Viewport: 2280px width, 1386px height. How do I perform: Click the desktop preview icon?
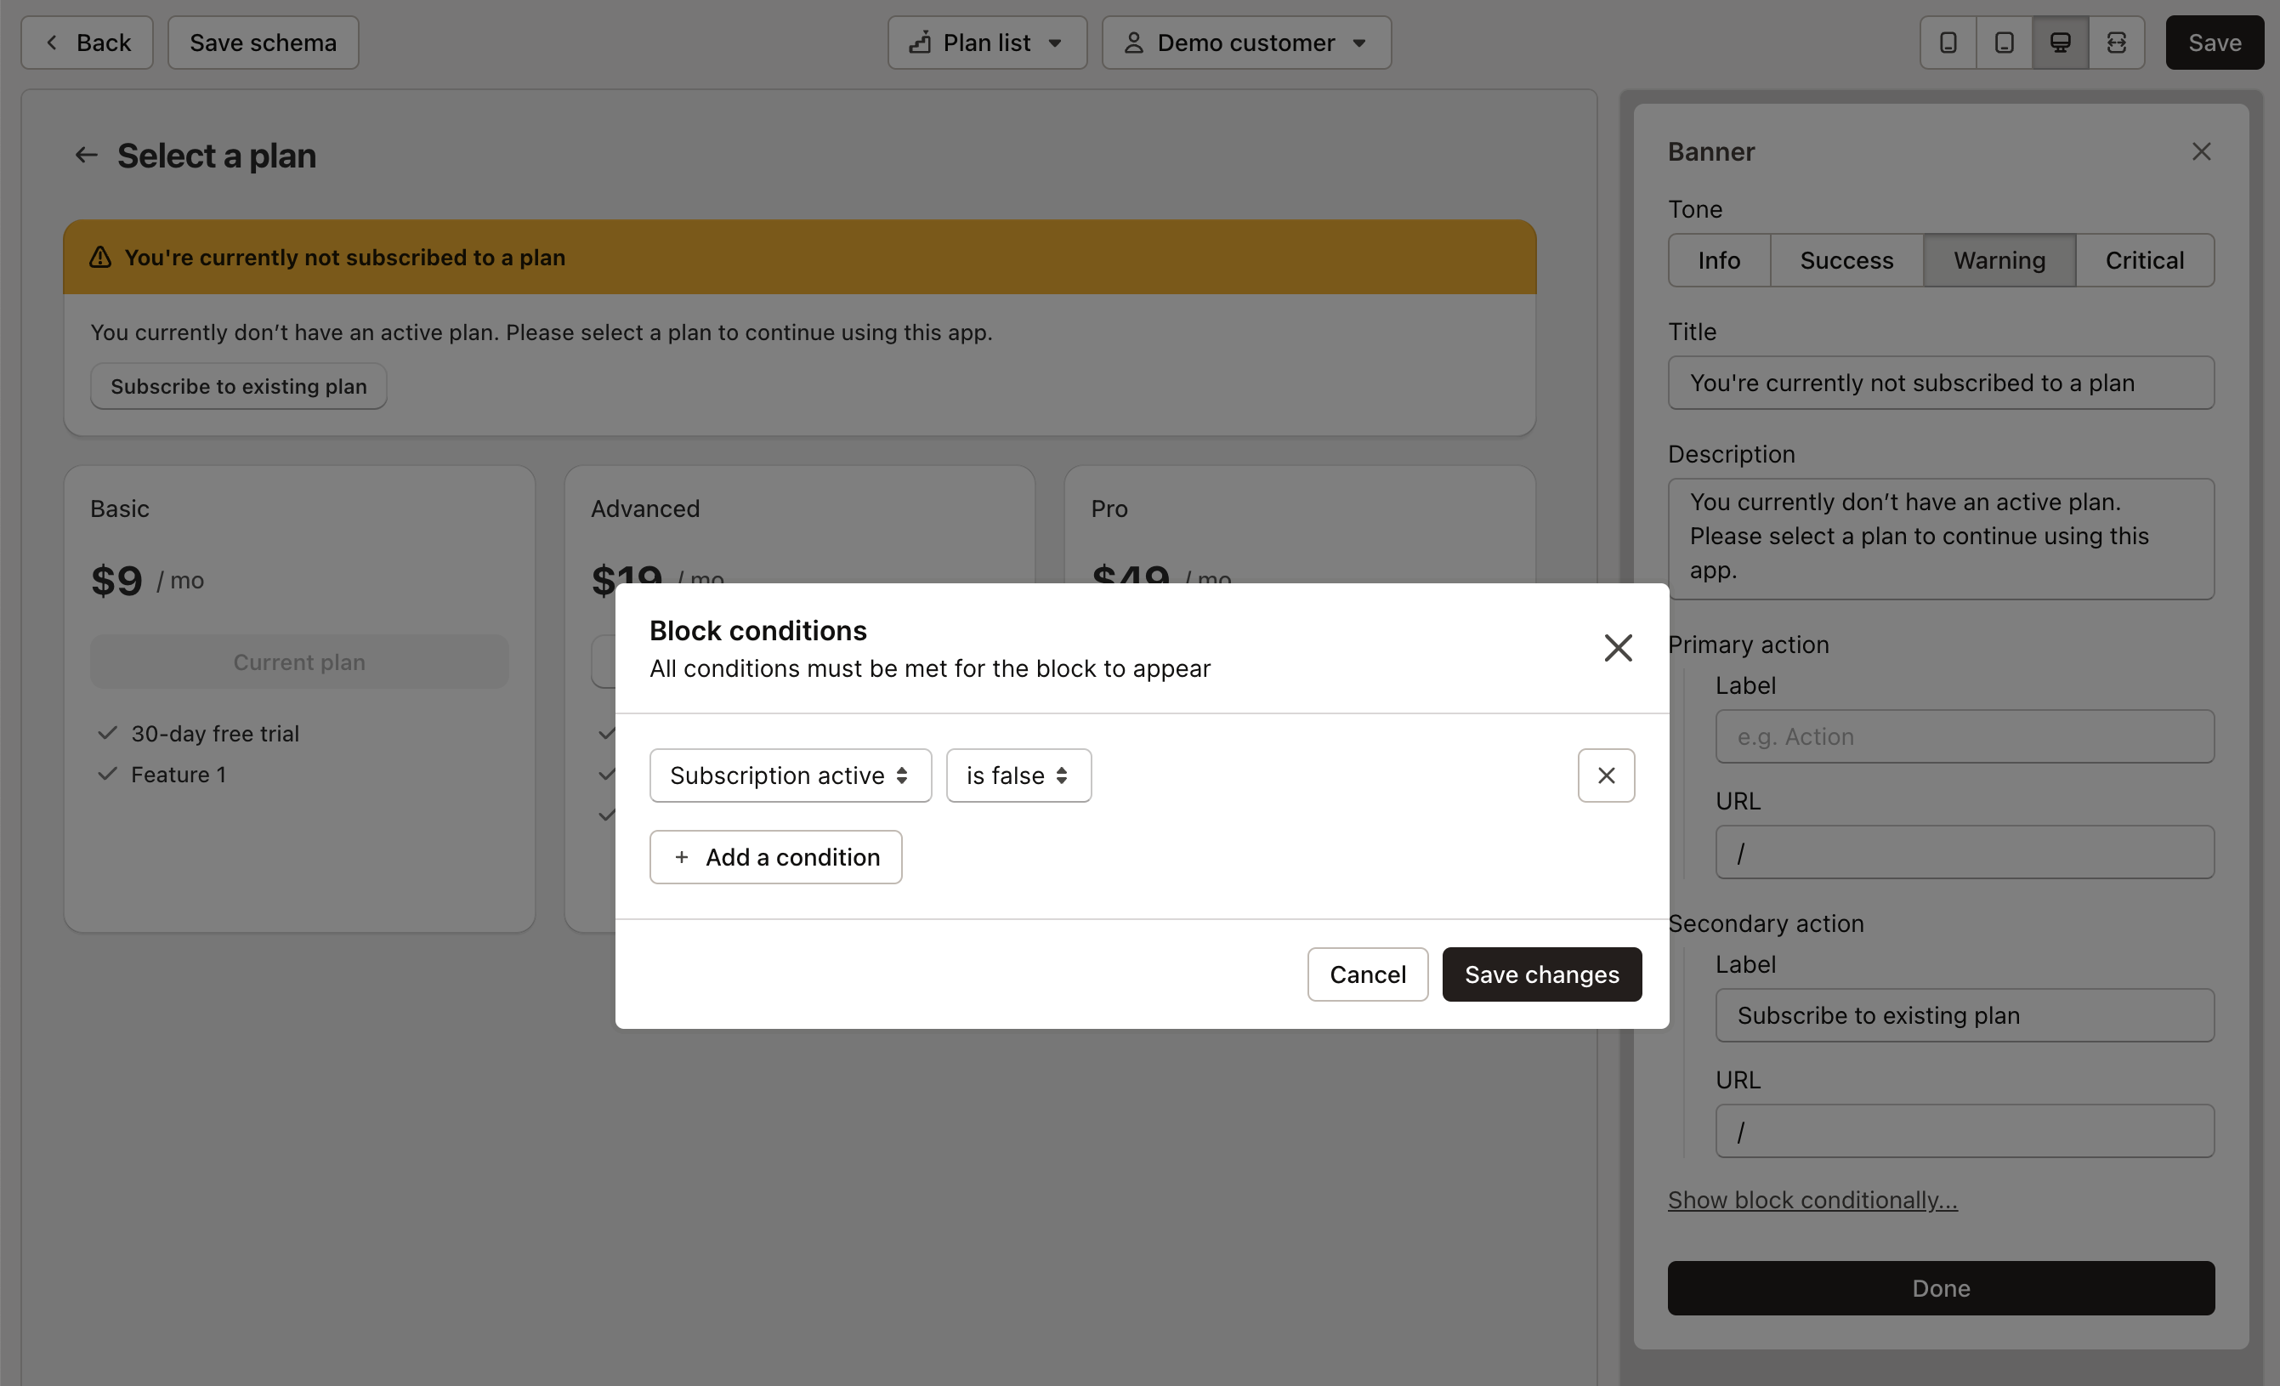pyautogui.click(x=2060, y=41)
